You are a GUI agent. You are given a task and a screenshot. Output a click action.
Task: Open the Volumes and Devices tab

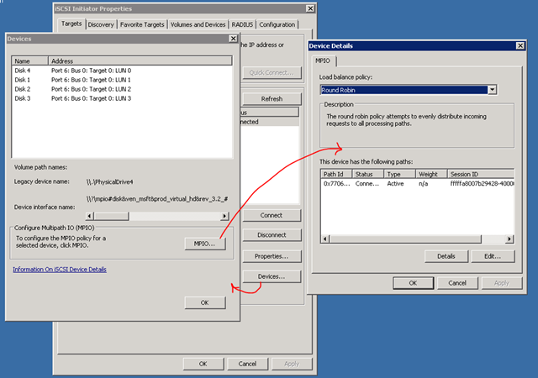(x=198, y=24)
